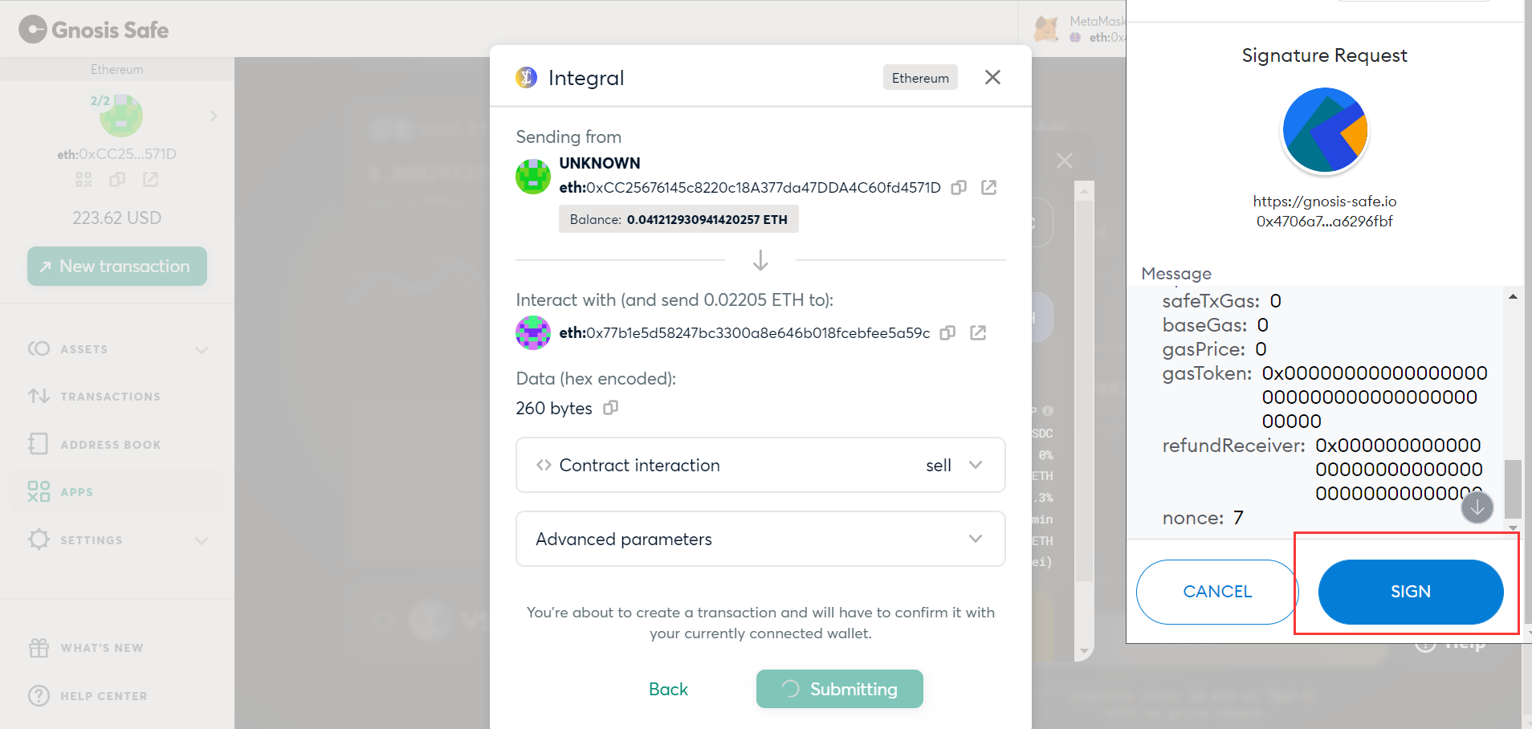Cancel the MetaMask signature request
This screenshot has height=729, width=1532.
(1217, 592)
